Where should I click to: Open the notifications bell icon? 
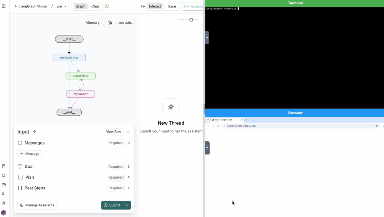coord(4,175)
